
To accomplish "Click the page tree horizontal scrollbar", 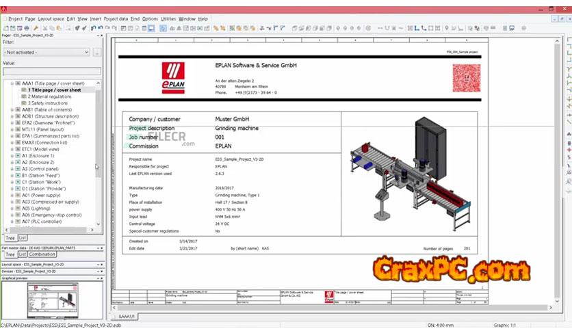I will coord(49,230).
